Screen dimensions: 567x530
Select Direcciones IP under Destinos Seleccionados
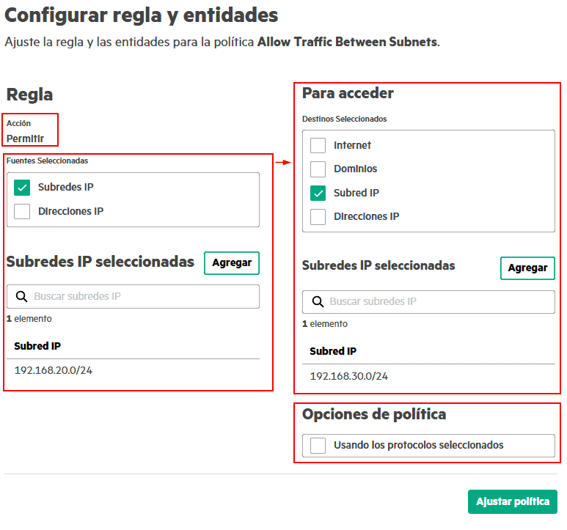pos(318,217)
